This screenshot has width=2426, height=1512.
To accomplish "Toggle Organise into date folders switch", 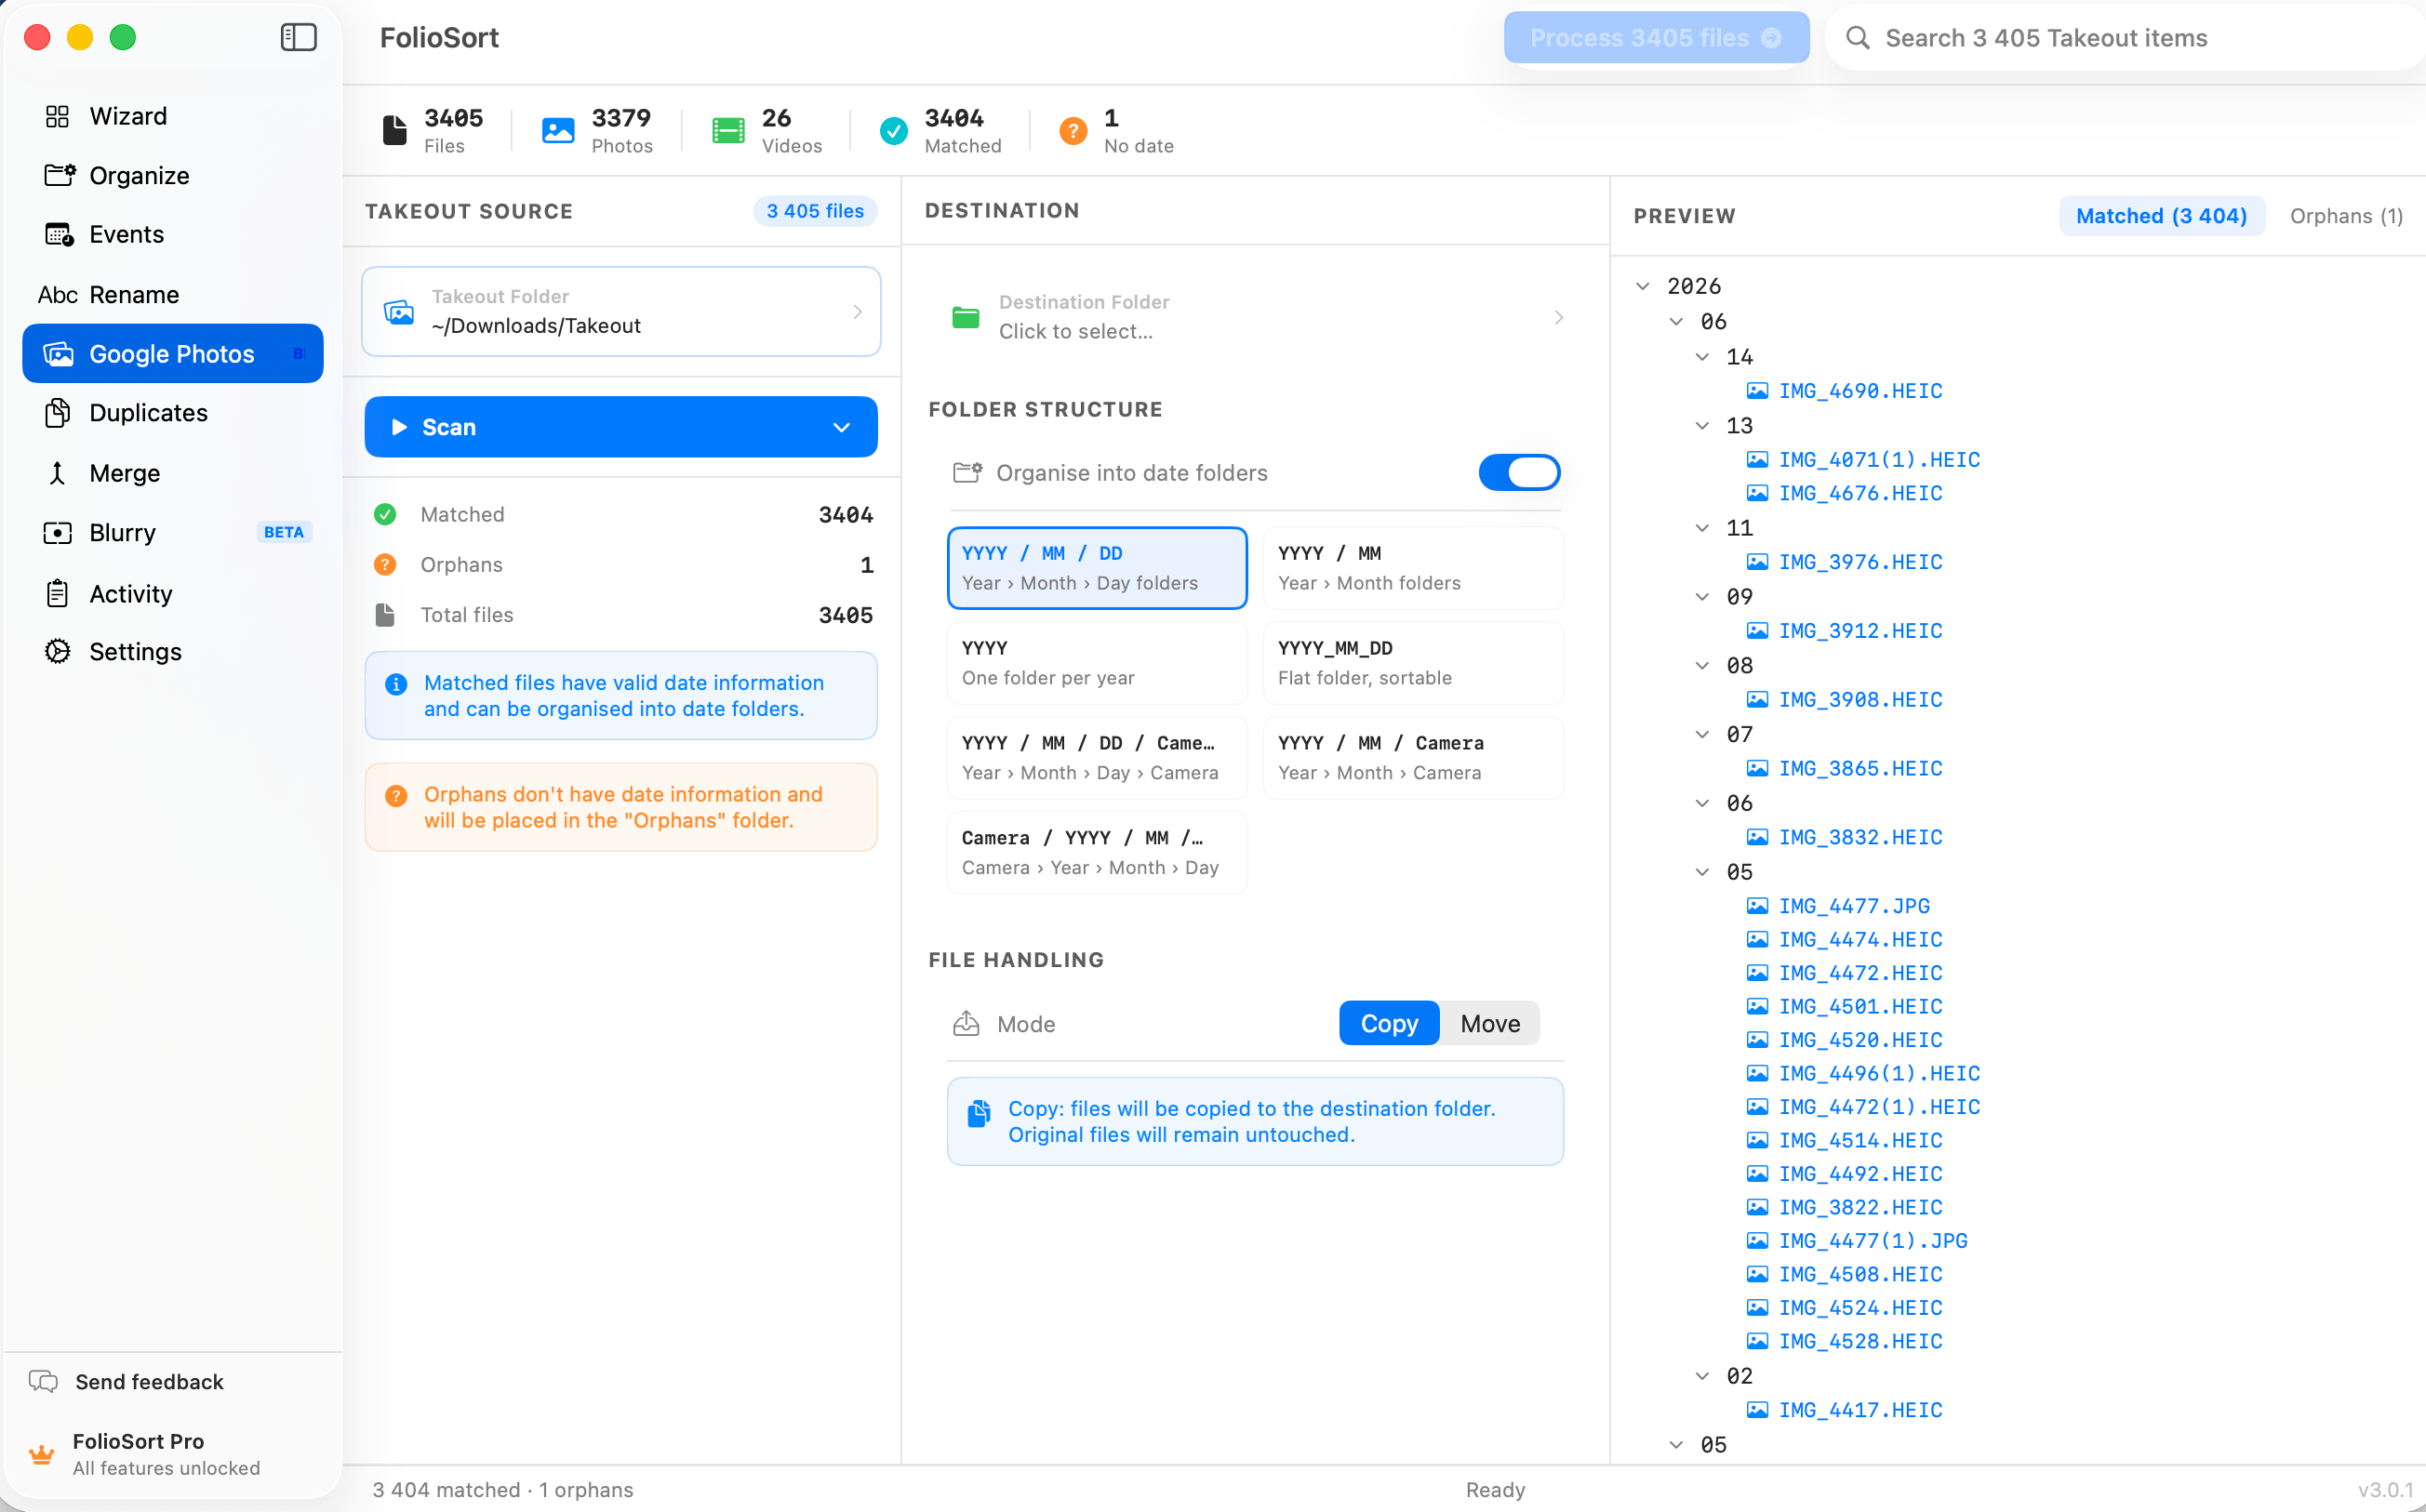I will (x=1519, y=472).
